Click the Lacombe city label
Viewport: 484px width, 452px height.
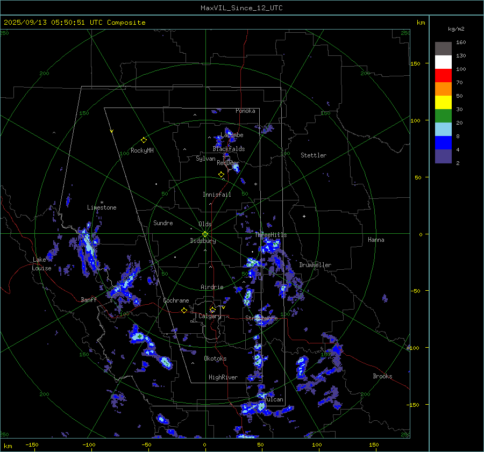[x=232, y=135]
